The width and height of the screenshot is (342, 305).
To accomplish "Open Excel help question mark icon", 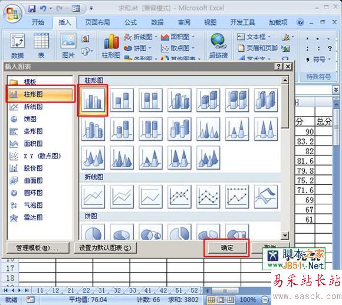I will click(x=300, y=22).
